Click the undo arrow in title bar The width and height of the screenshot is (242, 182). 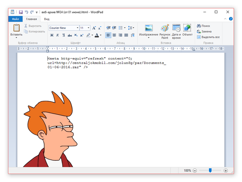(x=27, y=12)
